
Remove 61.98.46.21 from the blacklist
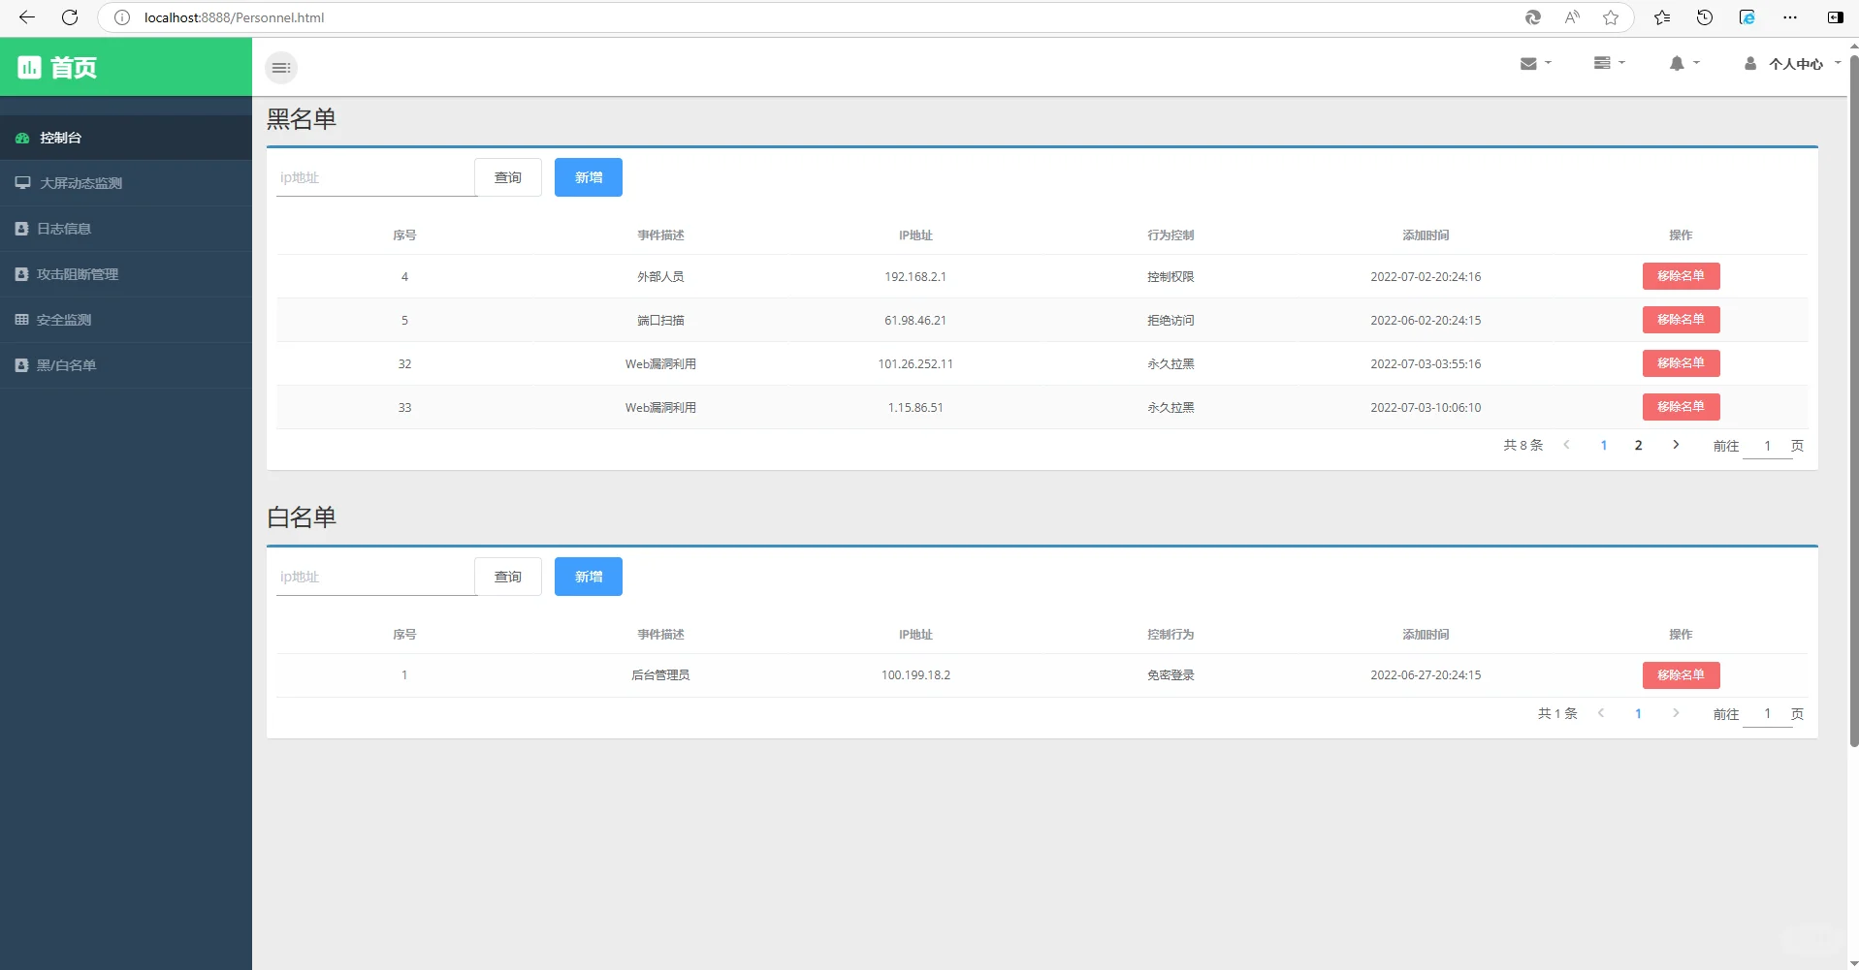(x=1681, y=320)
